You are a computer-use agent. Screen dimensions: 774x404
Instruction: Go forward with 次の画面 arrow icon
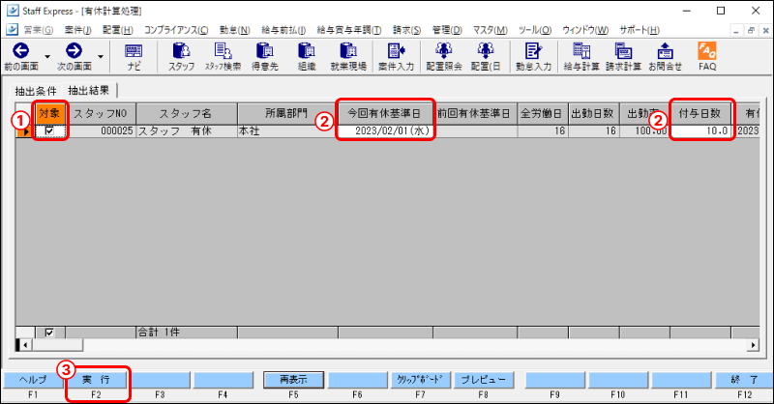[x=74, y=51]
